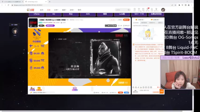
Task: Select the first chat panel ranking tab
Action: 136,23
